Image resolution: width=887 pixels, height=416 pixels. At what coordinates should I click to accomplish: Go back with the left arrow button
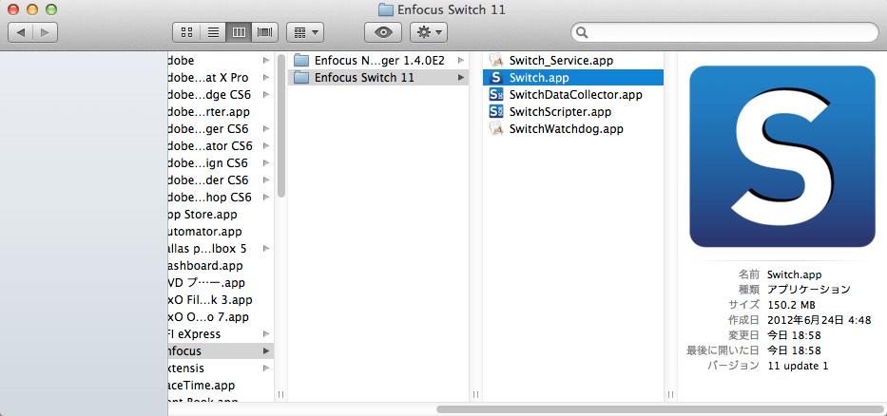pyautogui.click(x=20, y=33)
